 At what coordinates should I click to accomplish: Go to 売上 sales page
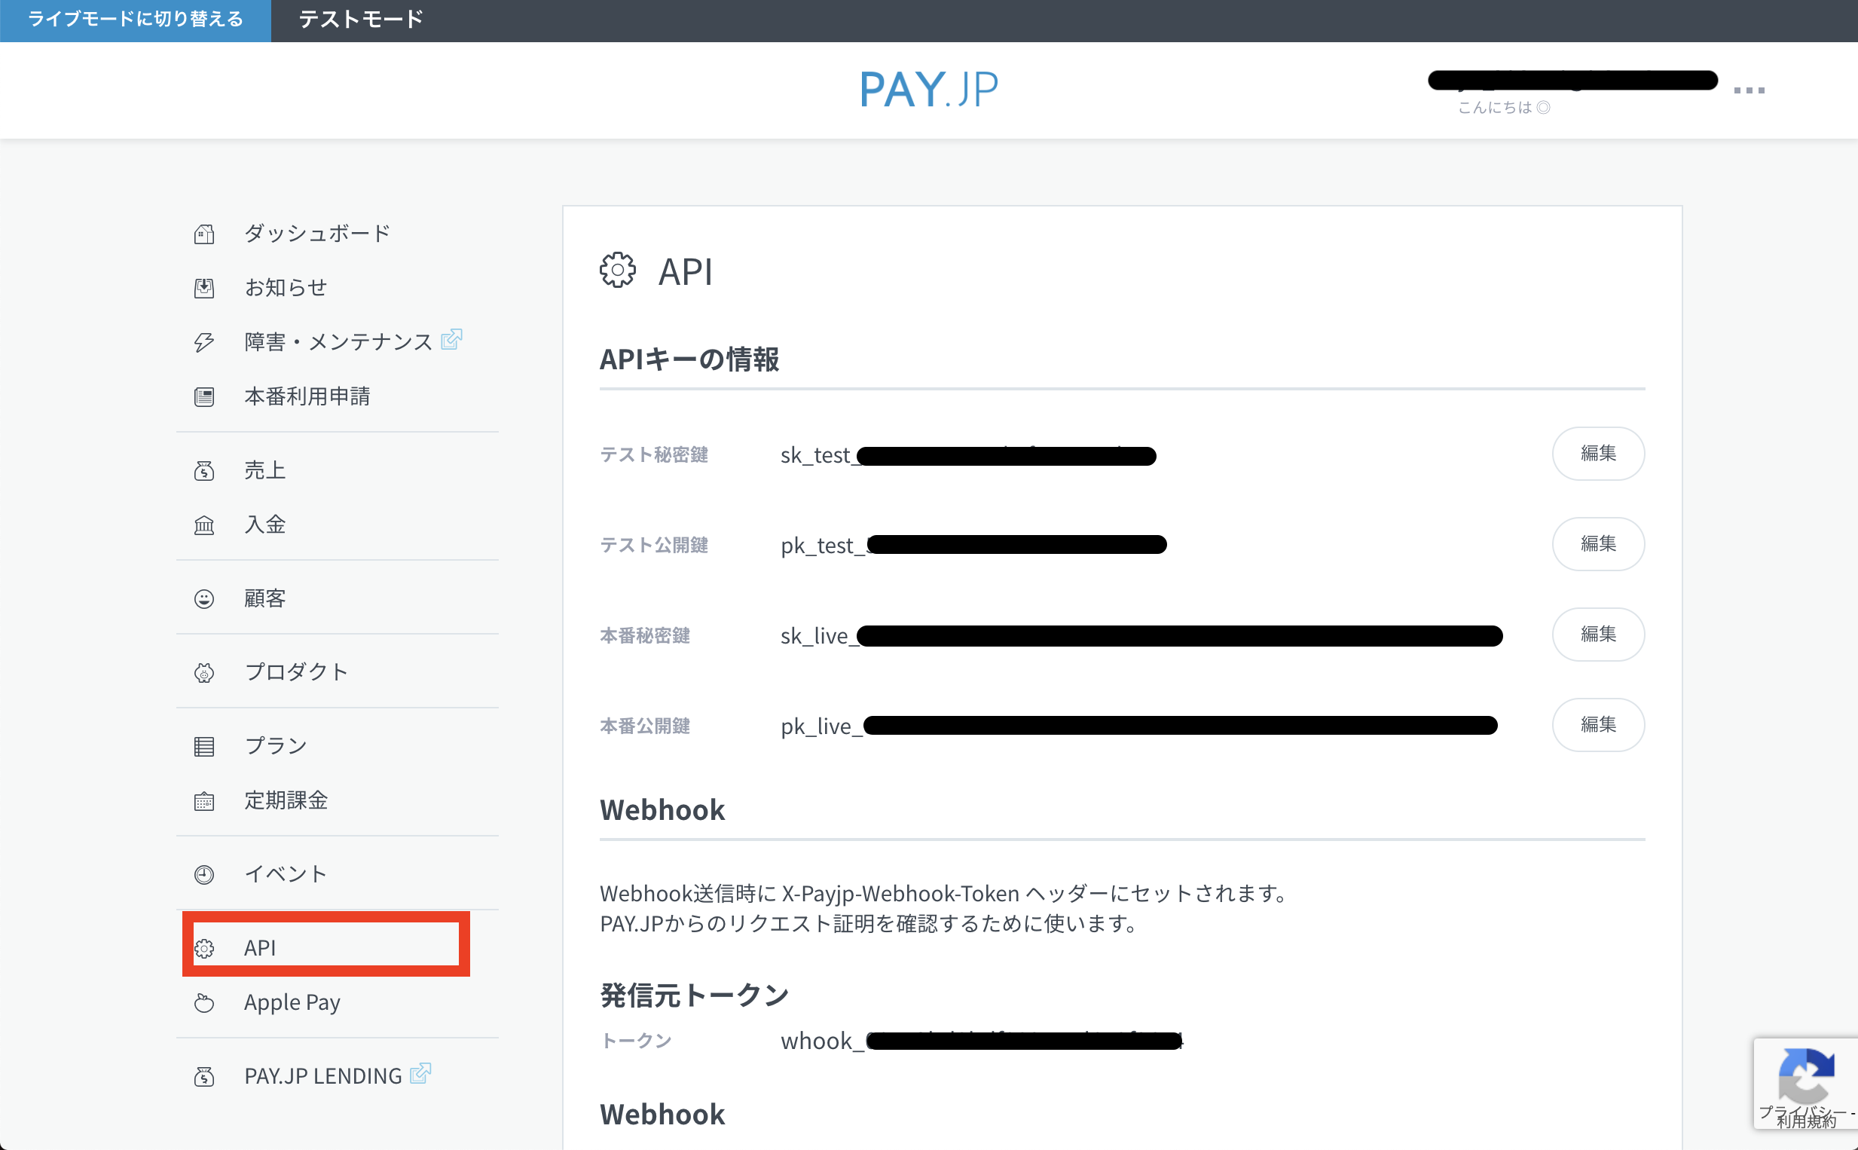(x=265, y=470)
